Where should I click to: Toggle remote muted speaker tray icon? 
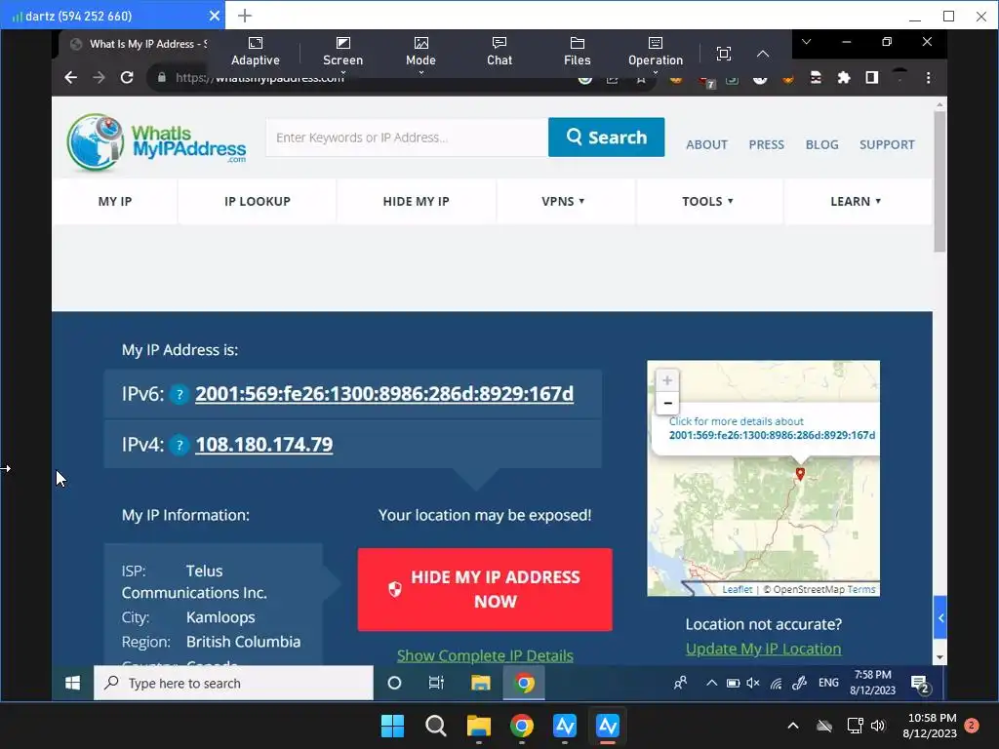(753, 683)
